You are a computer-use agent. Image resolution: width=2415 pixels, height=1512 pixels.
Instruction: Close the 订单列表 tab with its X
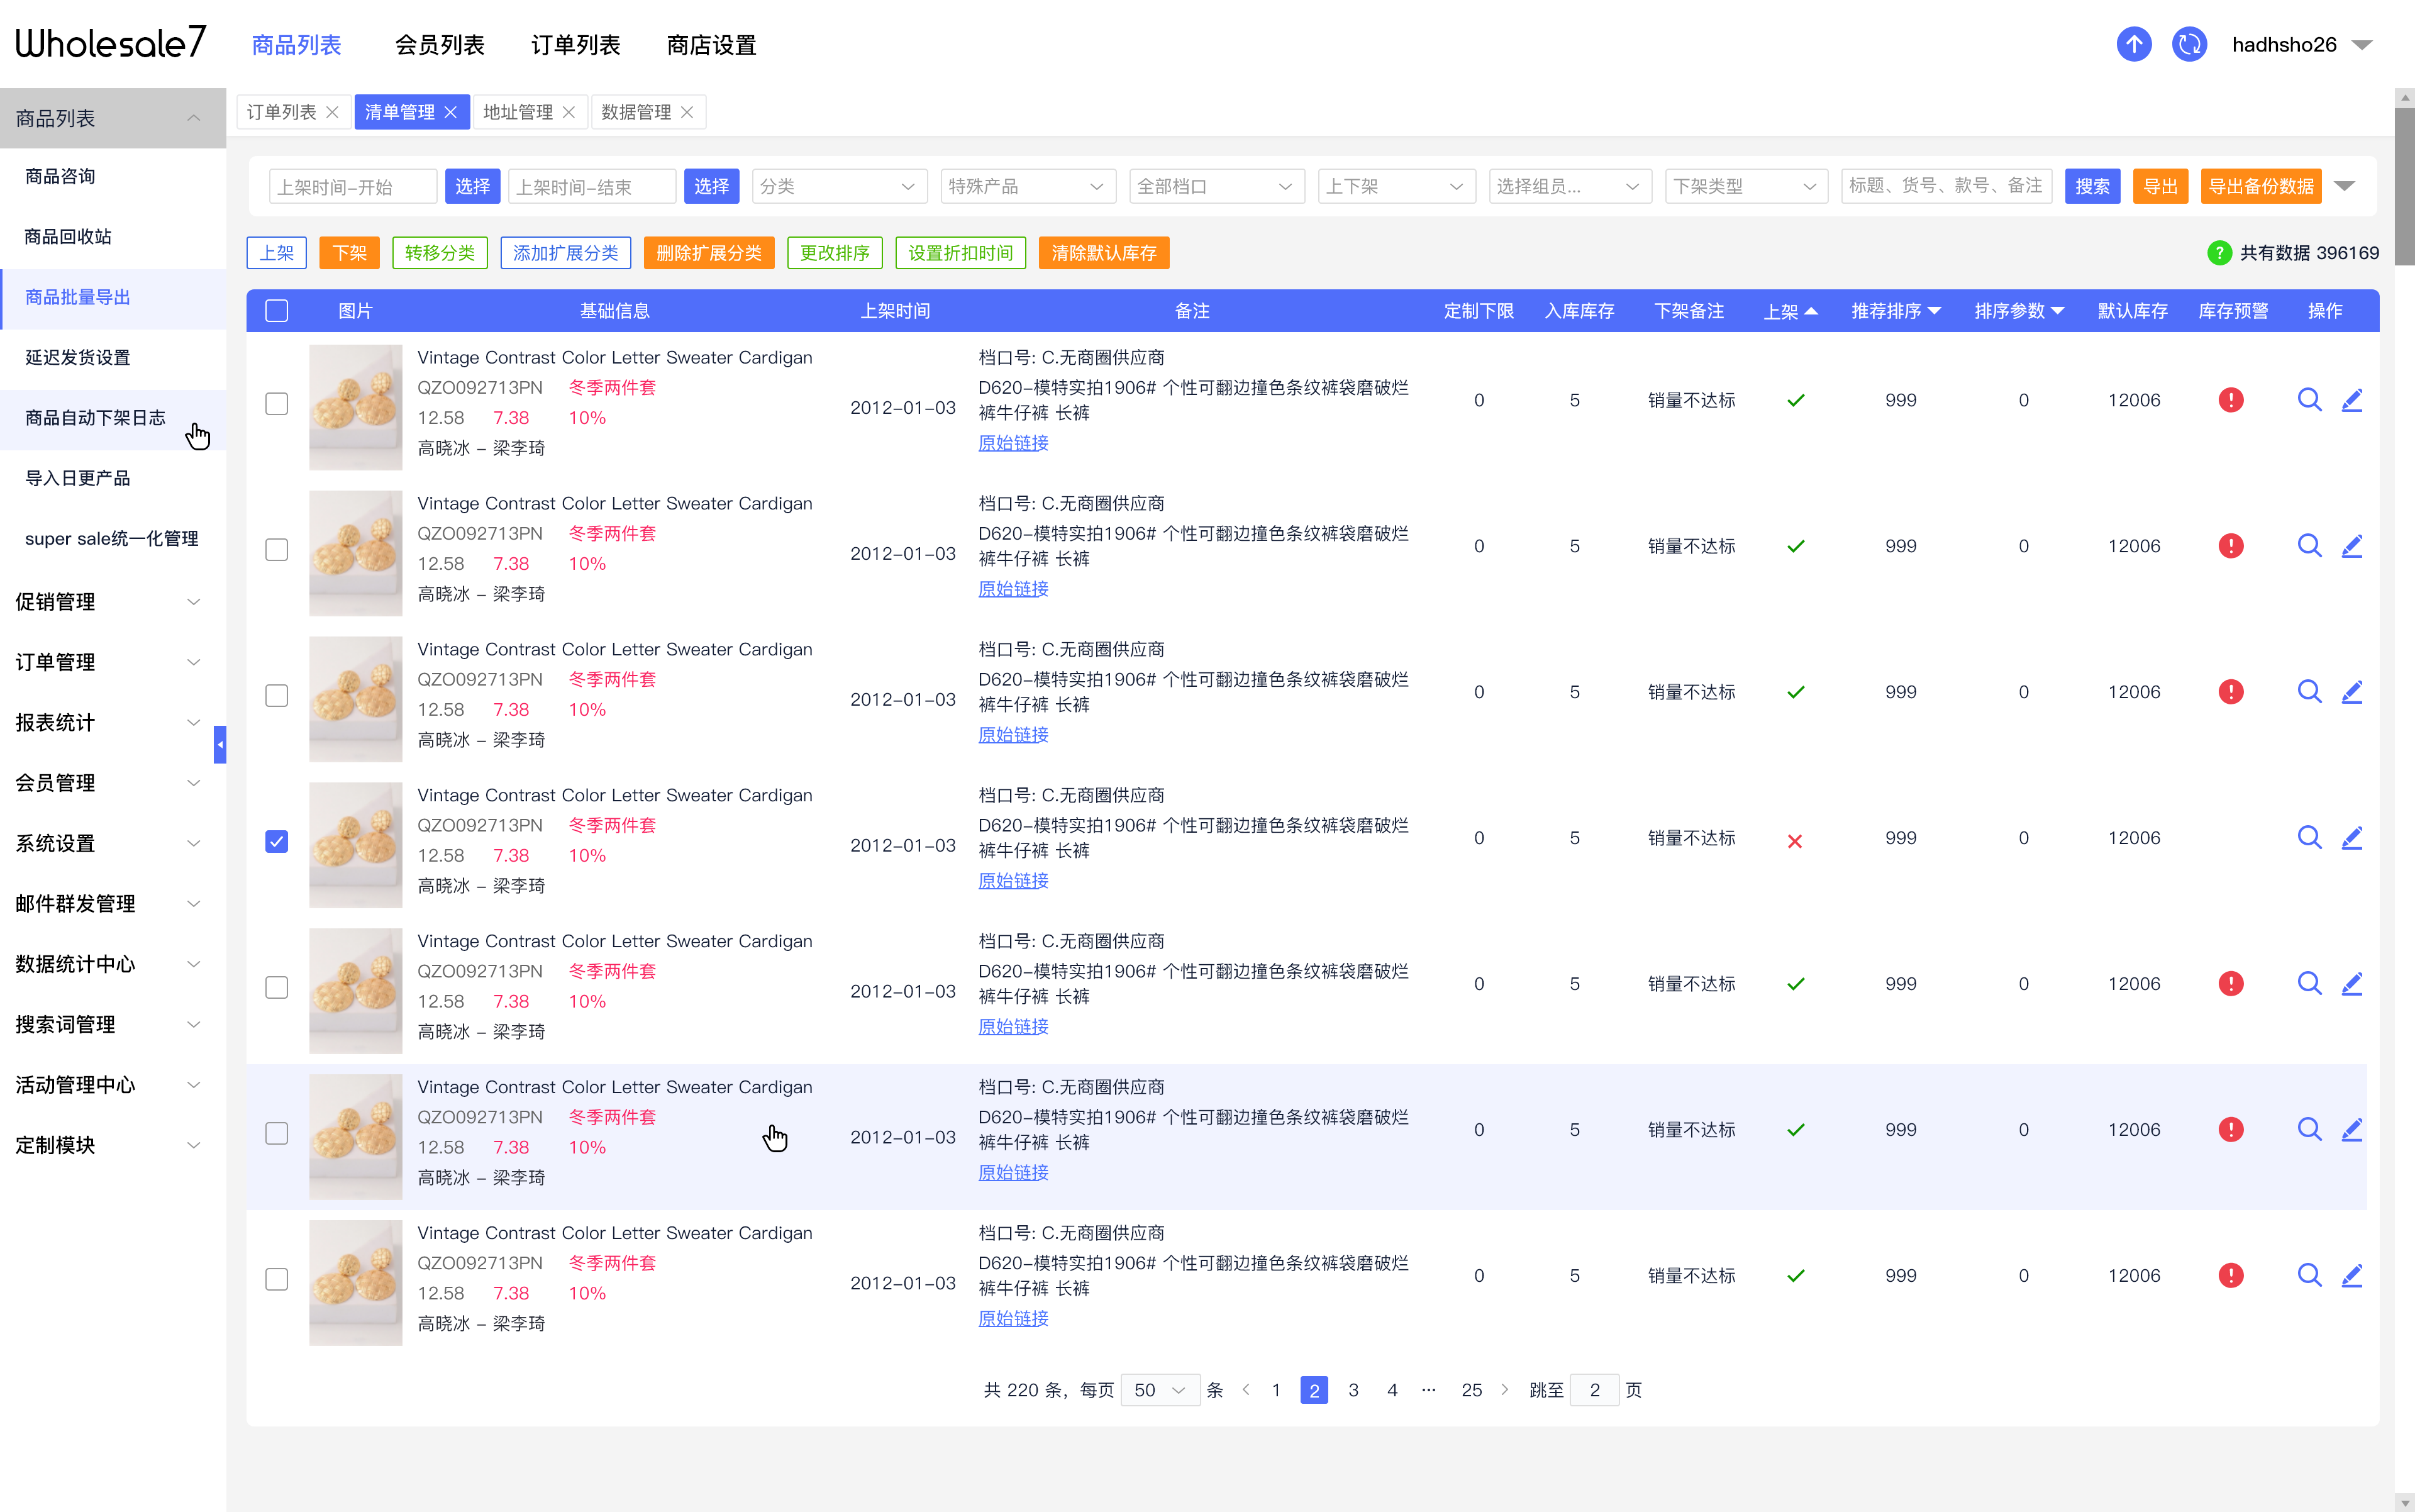[332, 112]
